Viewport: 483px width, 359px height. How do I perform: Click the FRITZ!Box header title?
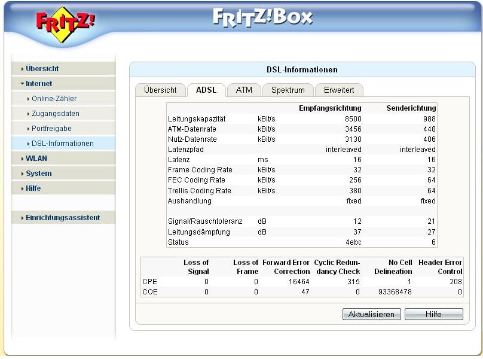click(x=263, y=17)
